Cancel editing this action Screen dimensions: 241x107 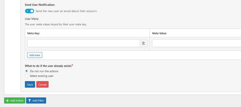(x=42, y=85)
